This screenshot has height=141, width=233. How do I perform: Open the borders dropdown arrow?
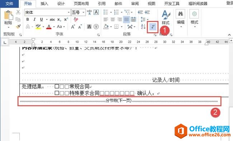(122, 27)
